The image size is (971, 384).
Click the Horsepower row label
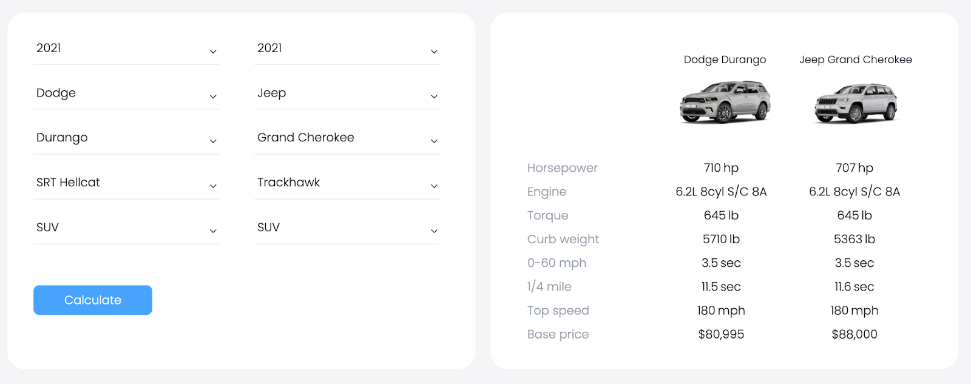pyautogui.click(x=562, y=168)
